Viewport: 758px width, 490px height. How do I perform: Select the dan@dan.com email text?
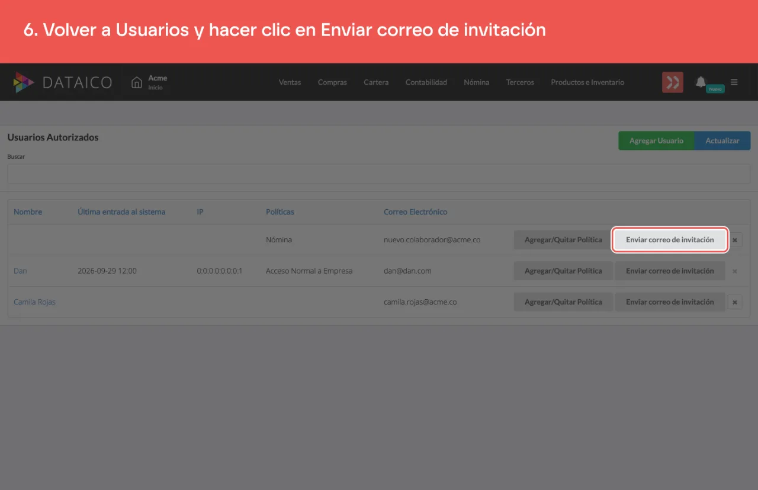coord(407,271)
